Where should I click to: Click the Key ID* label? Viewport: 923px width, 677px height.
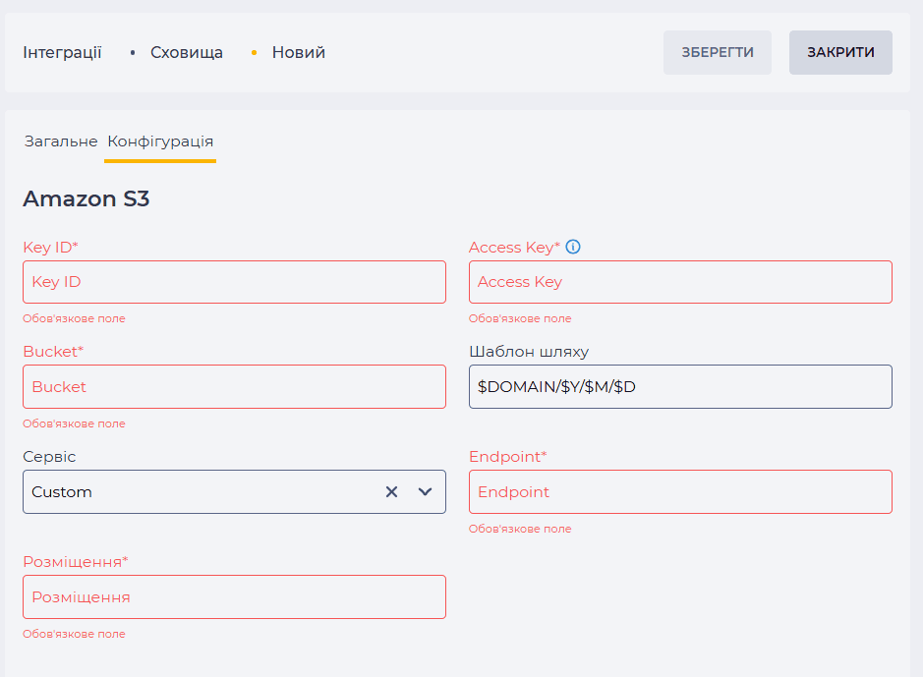click(x=51, y=248)
